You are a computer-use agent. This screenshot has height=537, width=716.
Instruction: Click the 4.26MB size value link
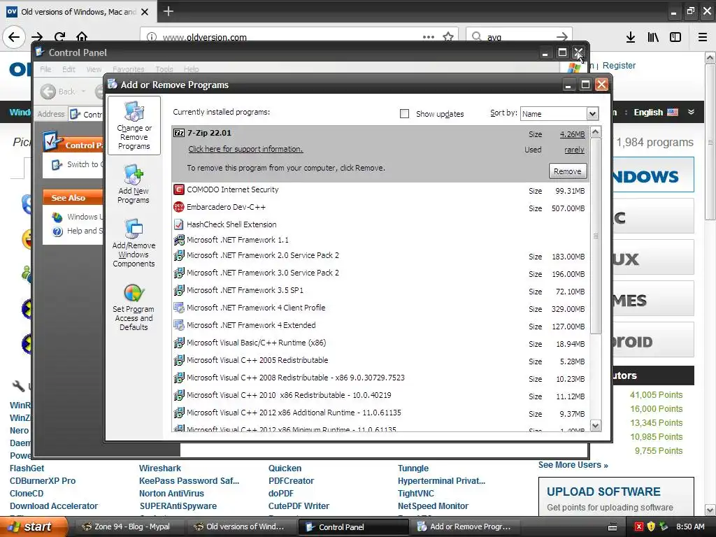pos(572,134)
